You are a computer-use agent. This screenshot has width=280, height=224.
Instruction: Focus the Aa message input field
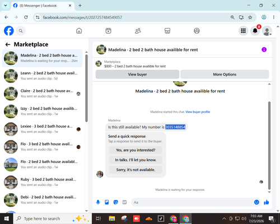coord(192,202)
